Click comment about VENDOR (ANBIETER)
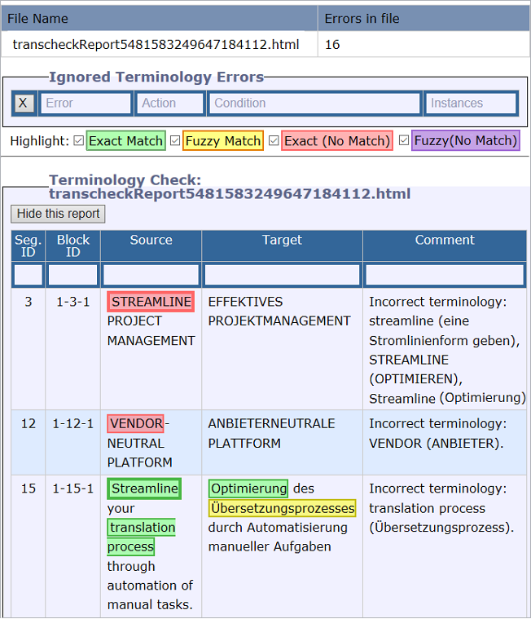 click(437, 433)
